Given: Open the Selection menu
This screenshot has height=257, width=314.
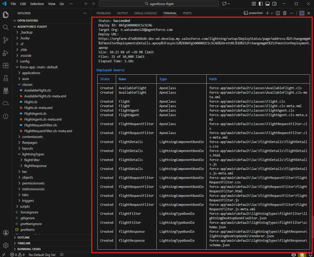Looking at the screenshot, I should click(37, 4).
